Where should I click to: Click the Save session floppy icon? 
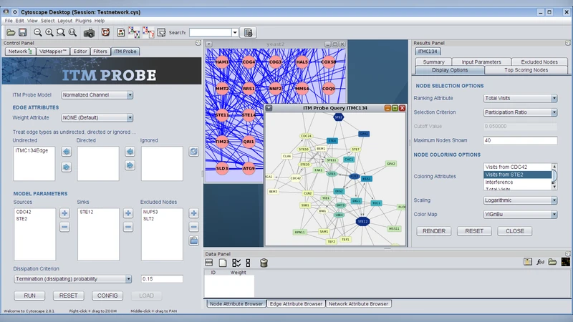(x=22, y=33)
